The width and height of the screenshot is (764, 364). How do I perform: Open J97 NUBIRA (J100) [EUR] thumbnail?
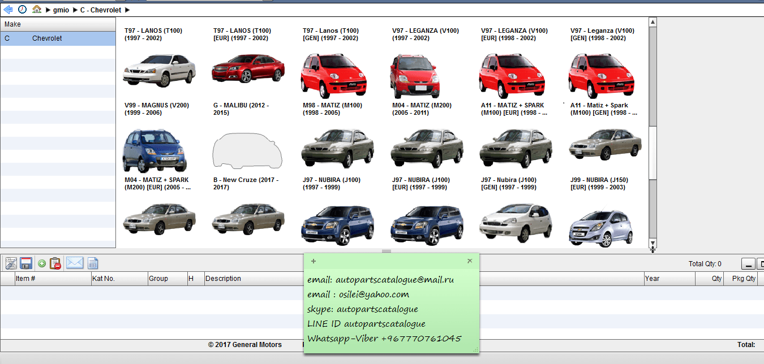427,148
